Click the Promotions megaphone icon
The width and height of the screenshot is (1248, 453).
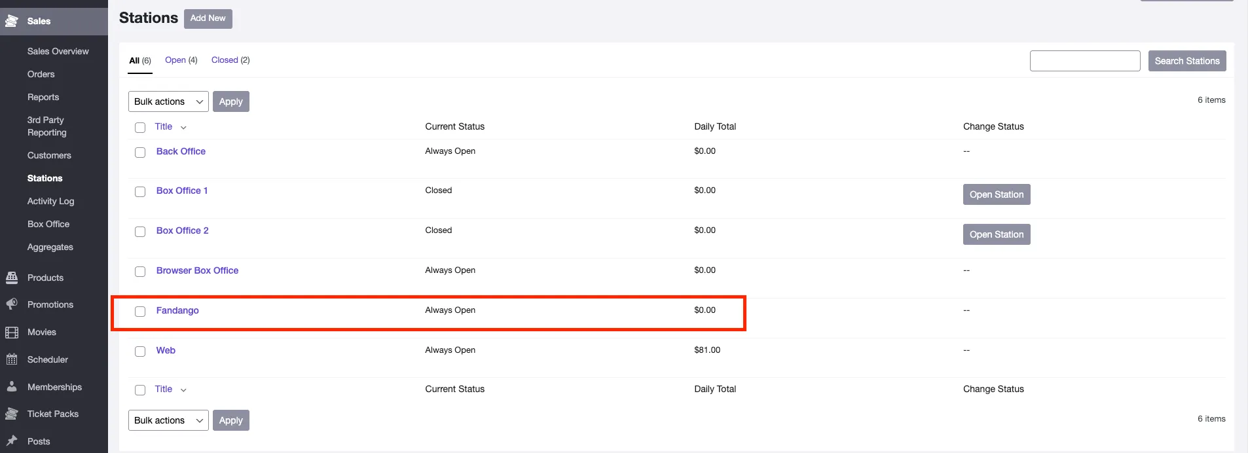click(12, 304)
